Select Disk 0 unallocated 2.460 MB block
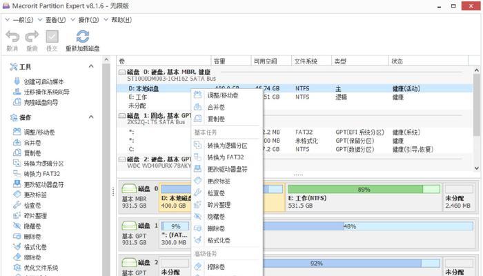The width and height of the screenshot is (483, 276). click(459, 197)
